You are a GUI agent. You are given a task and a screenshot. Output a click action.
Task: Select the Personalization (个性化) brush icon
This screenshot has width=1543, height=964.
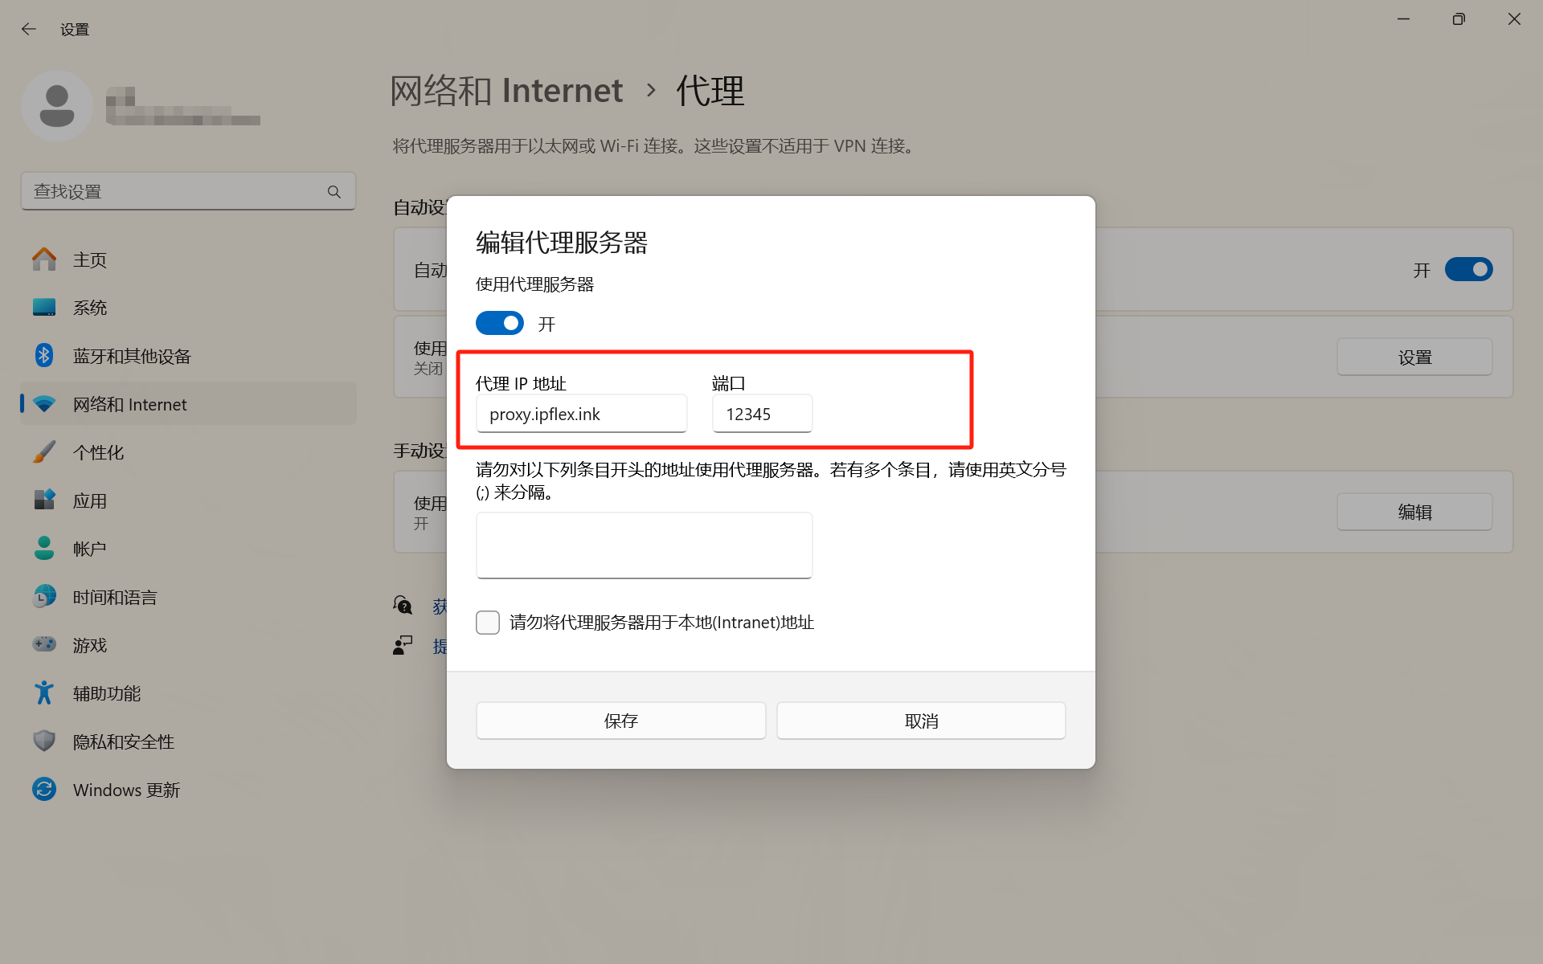[44, 452]
